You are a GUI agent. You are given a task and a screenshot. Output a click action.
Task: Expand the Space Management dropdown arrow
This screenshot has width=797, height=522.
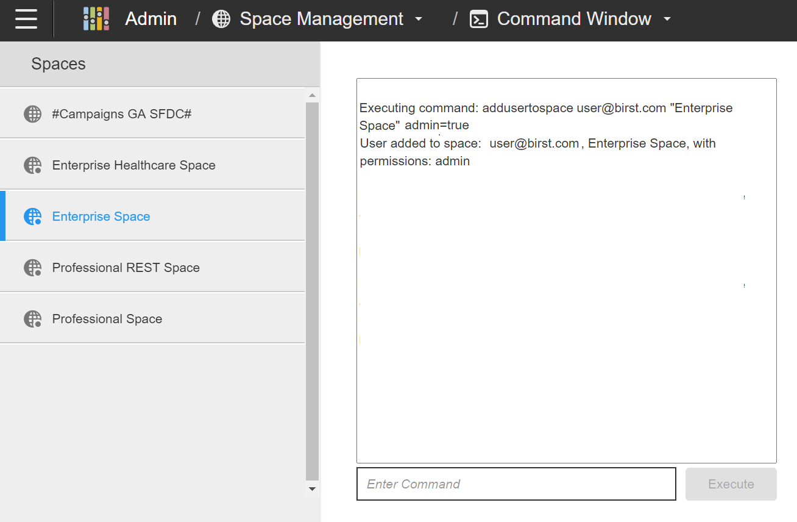point(419,19)
